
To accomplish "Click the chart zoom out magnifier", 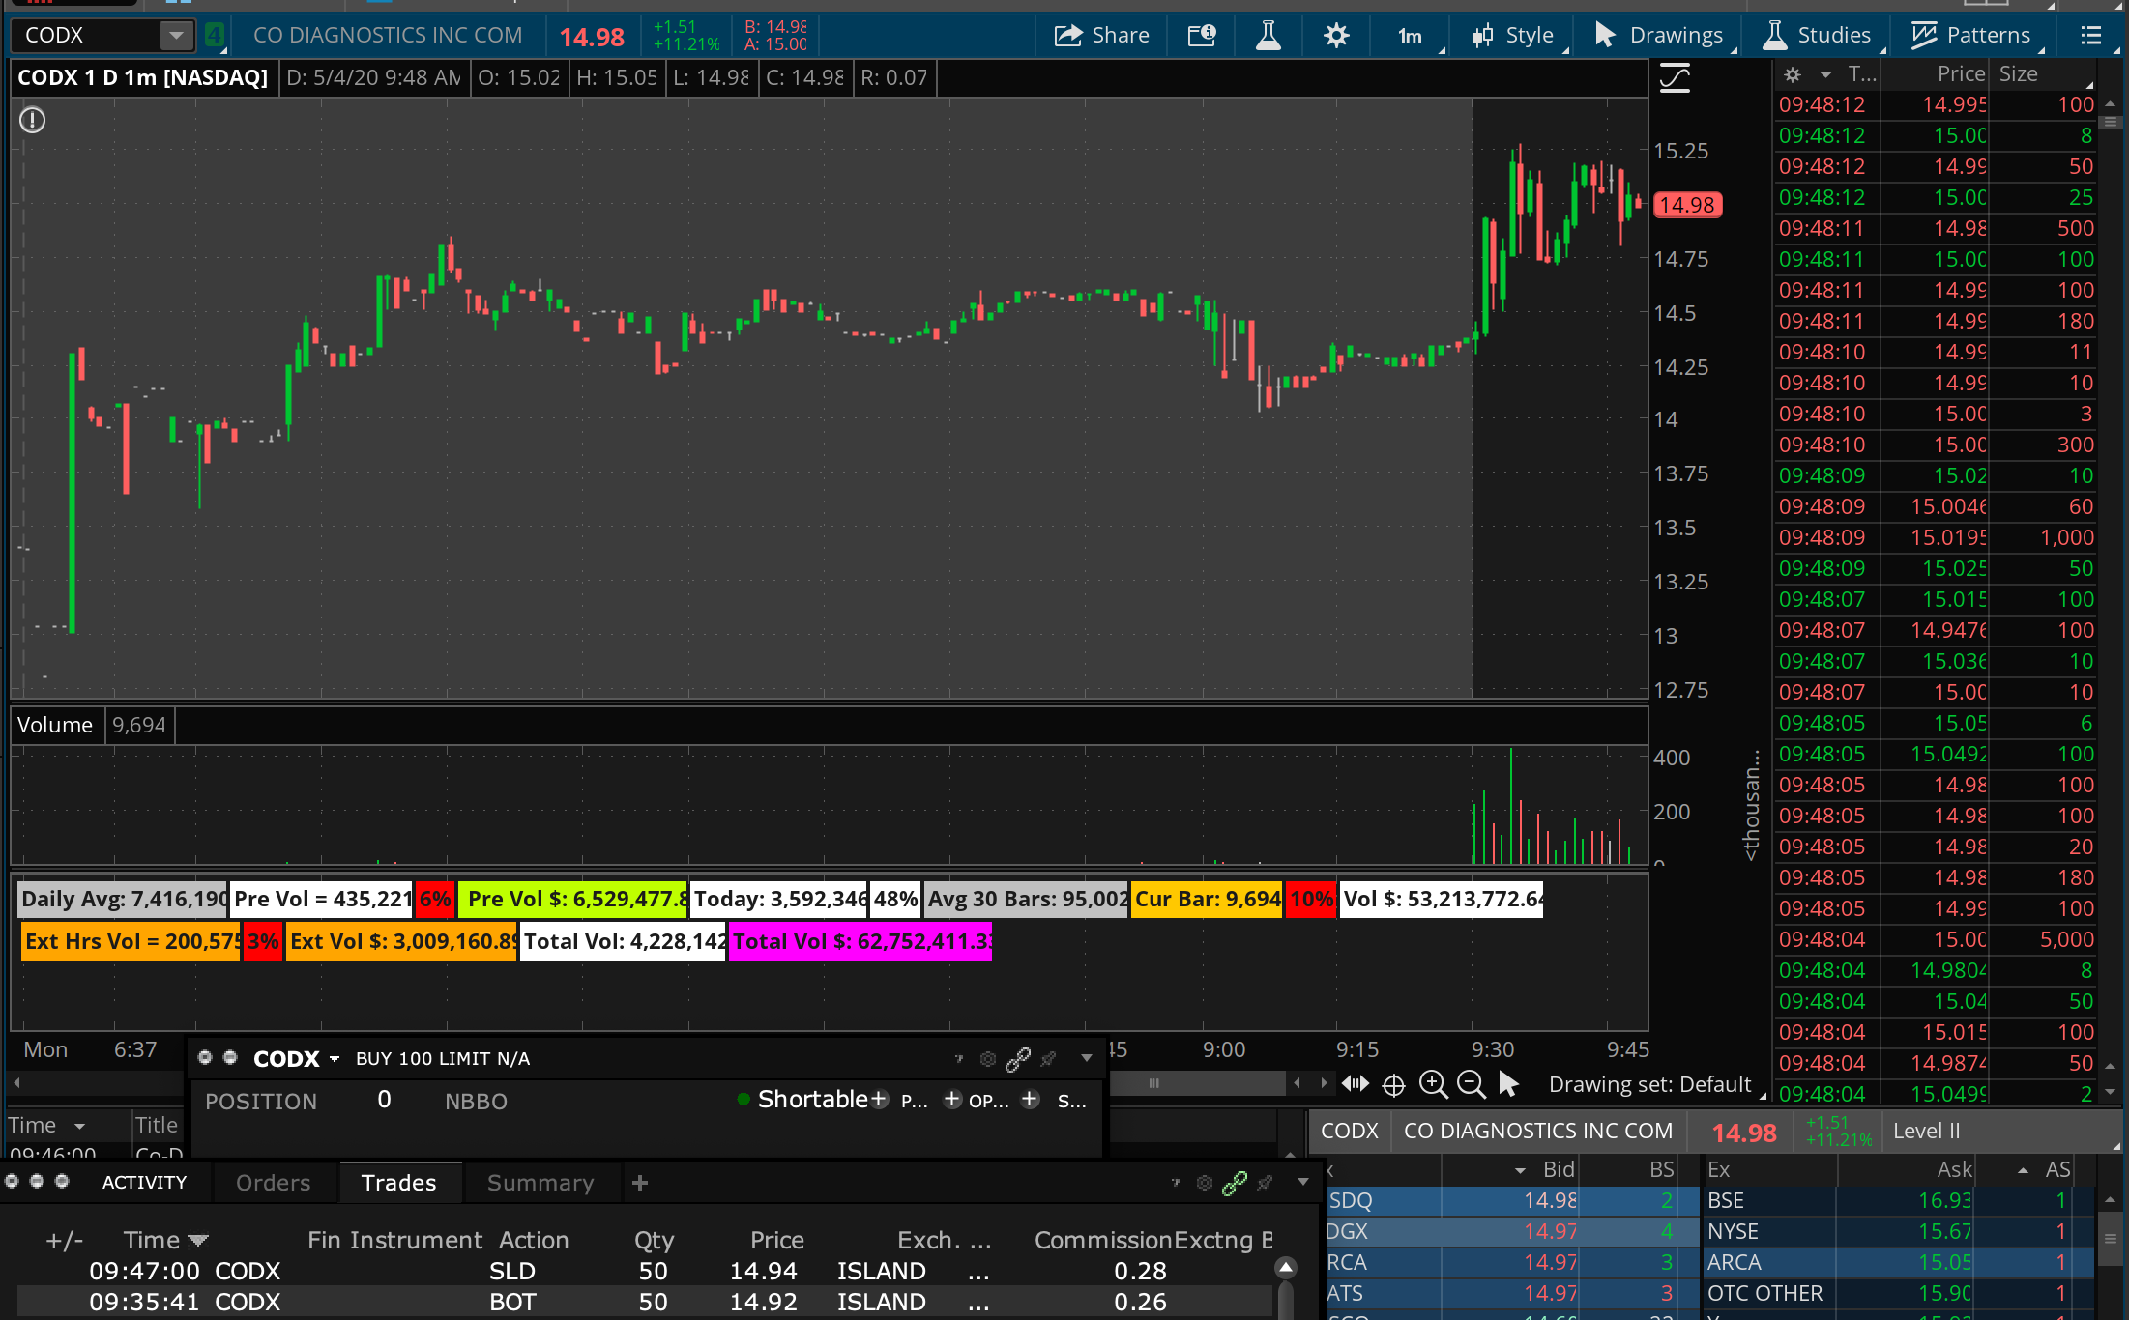I will tap(1471, 1084).
